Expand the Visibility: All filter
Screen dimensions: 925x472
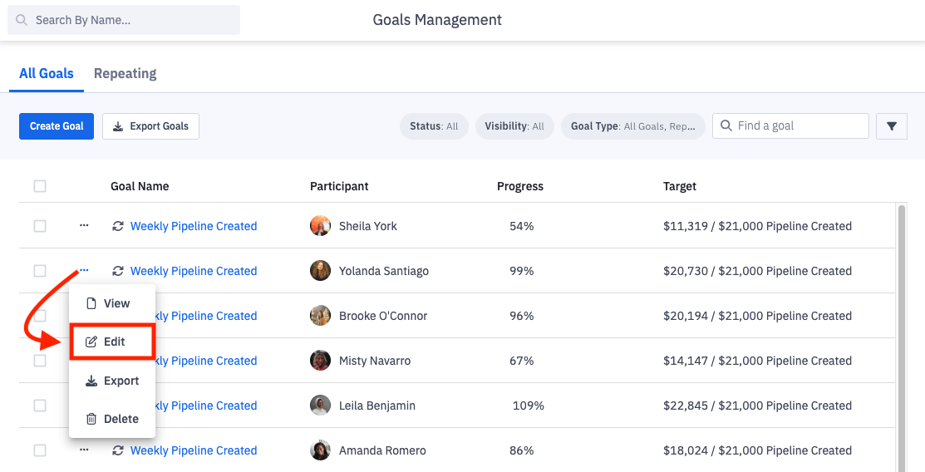click(x=514, y=126)
